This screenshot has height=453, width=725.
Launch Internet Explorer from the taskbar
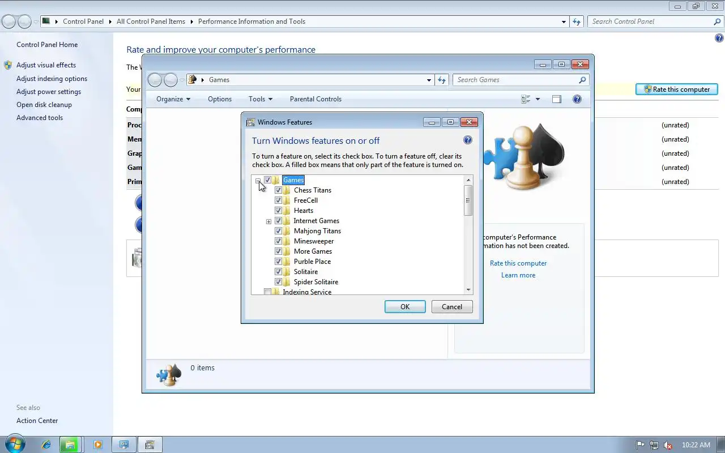pyautogui.click(x=46, y=445)
